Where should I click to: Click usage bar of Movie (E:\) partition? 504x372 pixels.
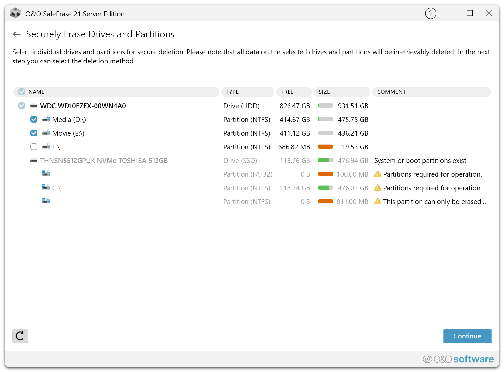(x=325, y=133)
